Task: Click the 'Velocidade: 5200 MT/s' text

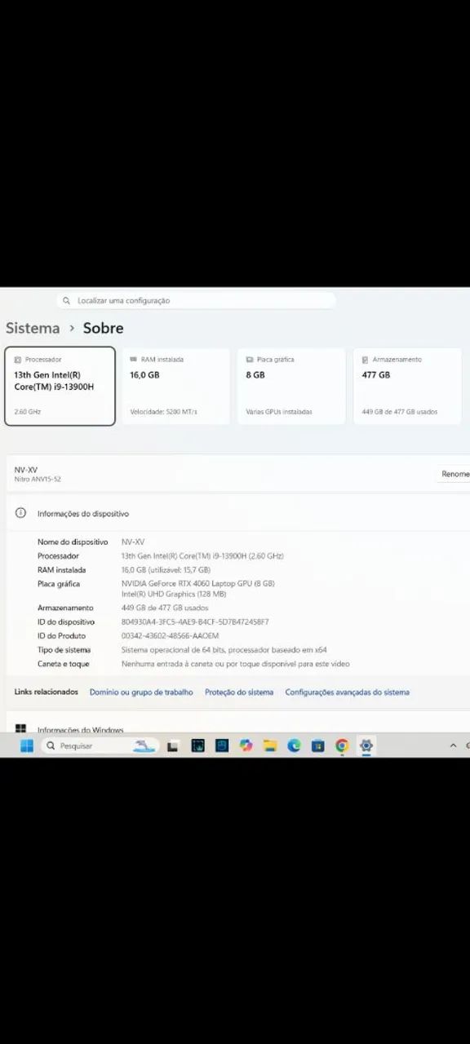Action: click(x=163, y=411)
